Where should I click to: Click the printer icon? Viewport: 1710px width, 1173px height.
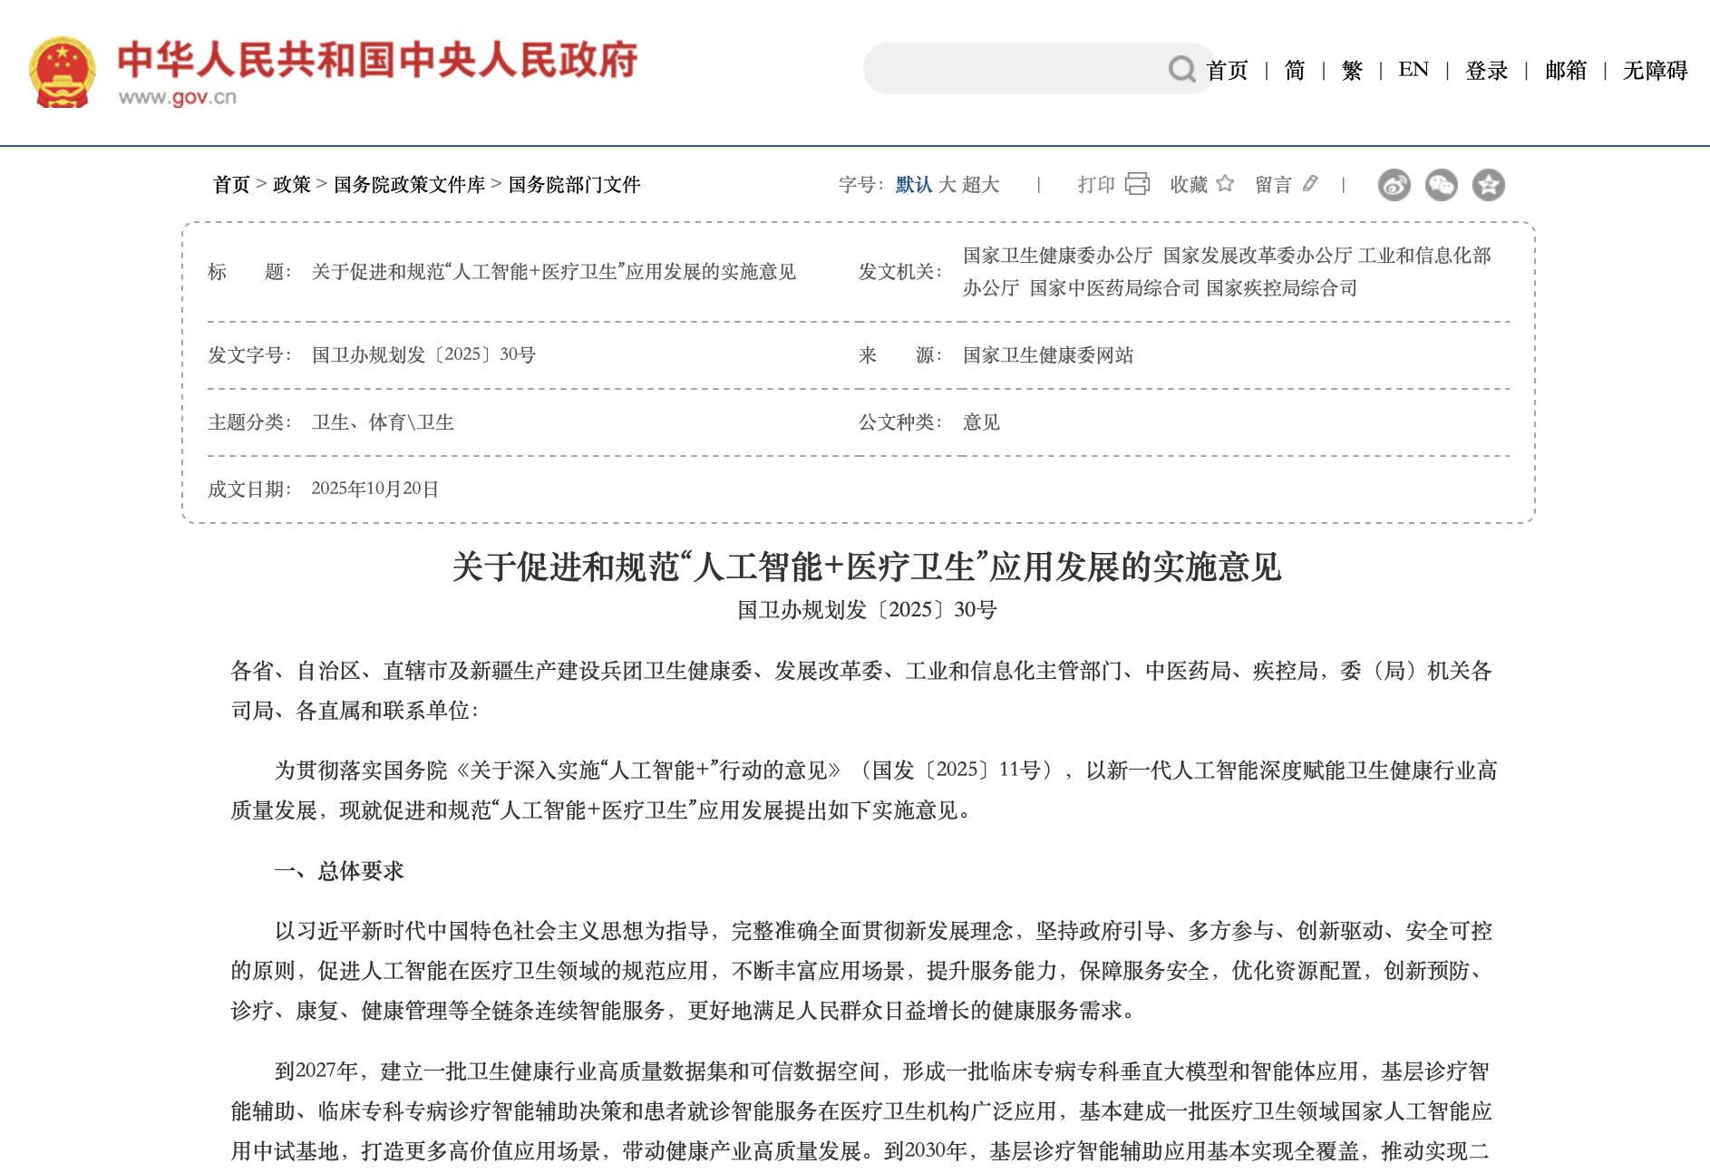click(1137, 184)
